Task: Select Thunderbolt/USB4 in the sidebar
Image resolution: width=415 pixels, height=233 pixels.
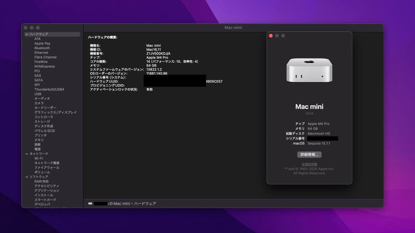Action: coord(50,89)
